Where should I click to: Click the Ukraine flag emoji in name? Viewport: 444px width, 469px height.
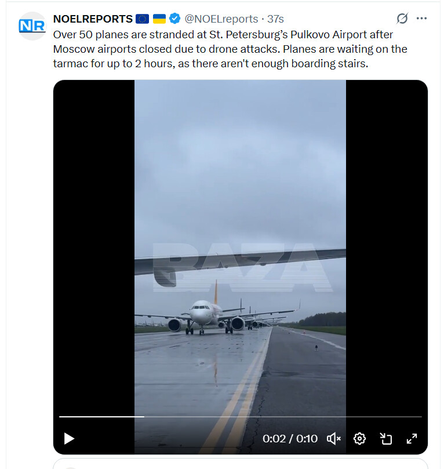tap(159, 19)
